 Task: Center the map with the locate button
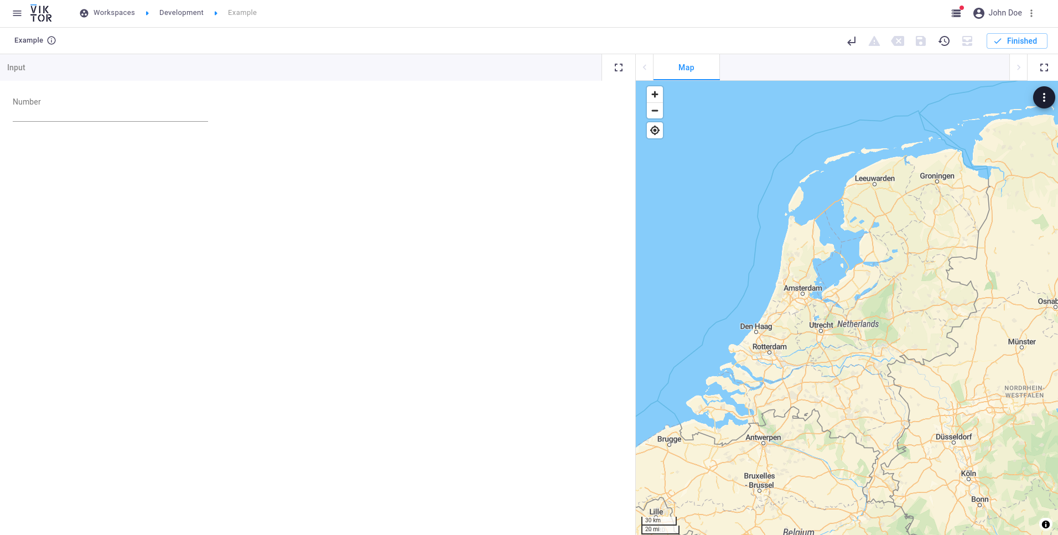[655, 131]
